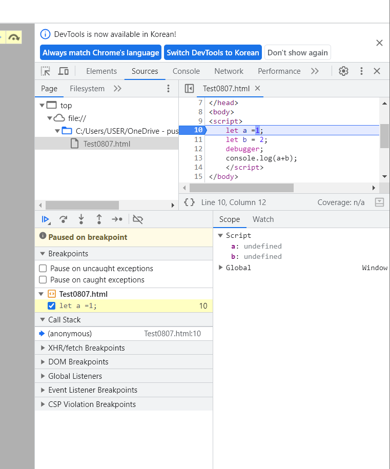
Task: Click the step over icon in page overlay
Action: point(14,37)
